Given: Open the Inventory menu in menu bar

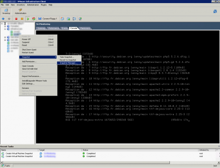Looking at the screenshot, I should (21, 5).
